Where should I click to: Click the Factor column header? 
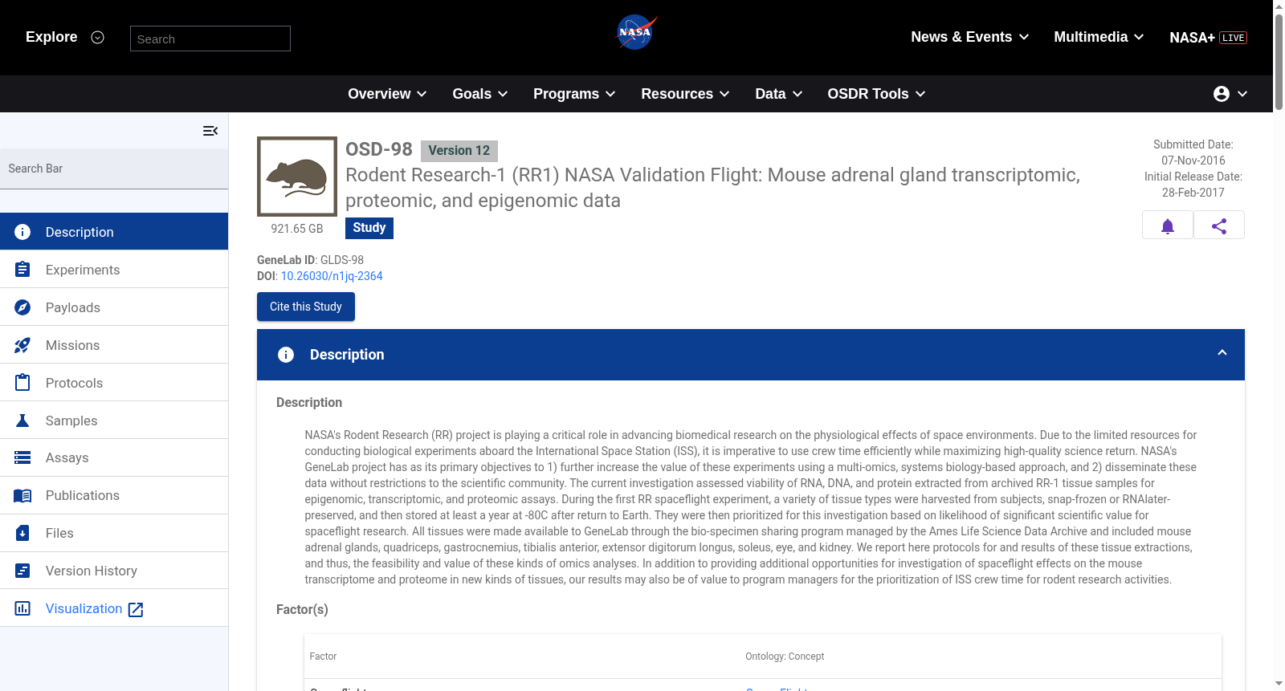click(323, 656)
